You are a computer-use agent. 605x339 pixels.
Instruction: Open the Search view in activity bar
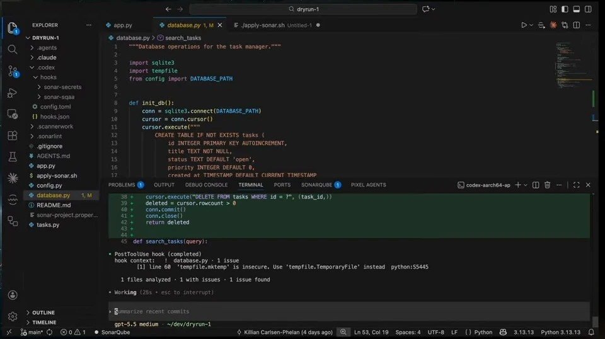13,49
